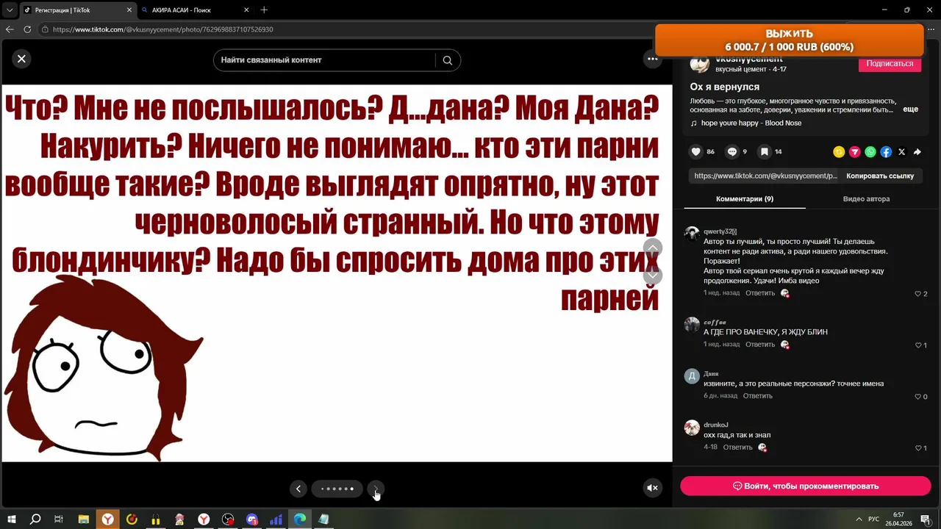Switch to Комментарии (9) tab
The width and height of the screenshot is (941, 529).
[x=745, y=199]
